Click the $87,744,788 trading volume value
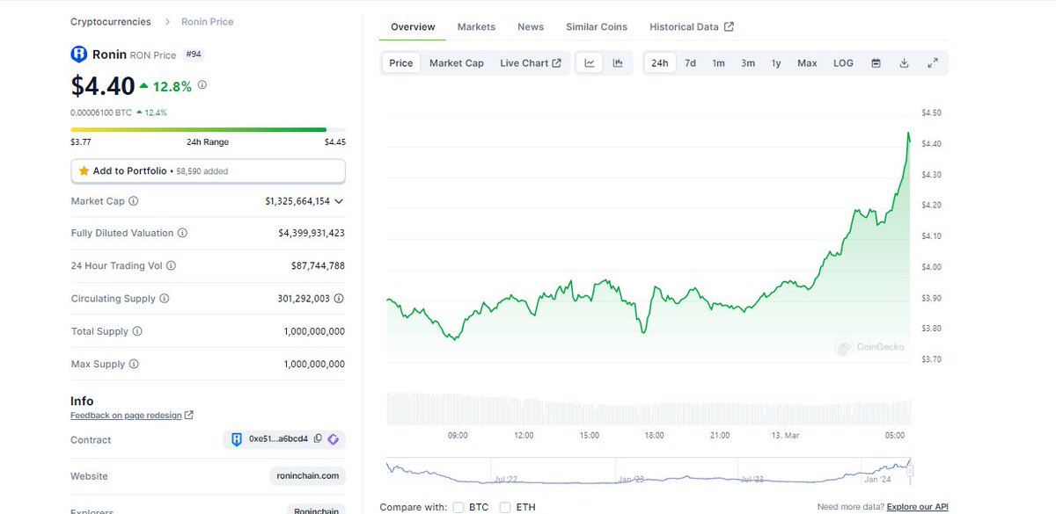This screenshot has height=514, width=1056. click(318, 265)
